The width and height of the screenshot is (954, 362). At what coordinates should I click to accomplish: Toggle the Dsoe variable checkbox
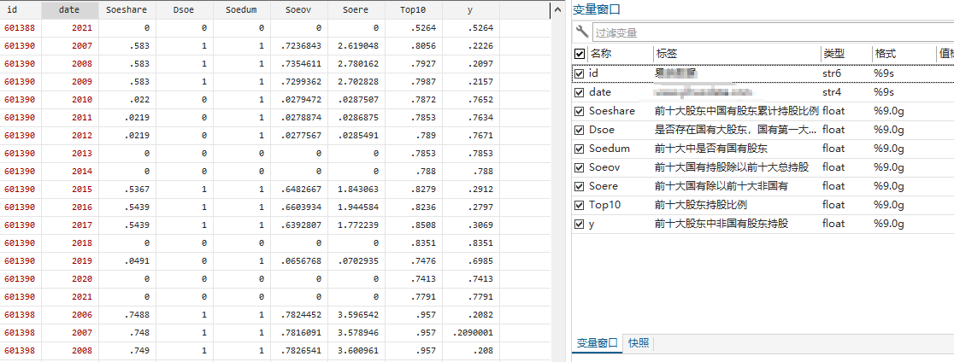[x=580, y=130]
